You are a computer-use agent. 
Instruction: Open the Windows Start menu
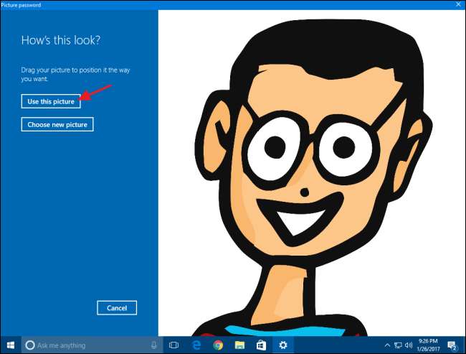[x=11, y=345]
